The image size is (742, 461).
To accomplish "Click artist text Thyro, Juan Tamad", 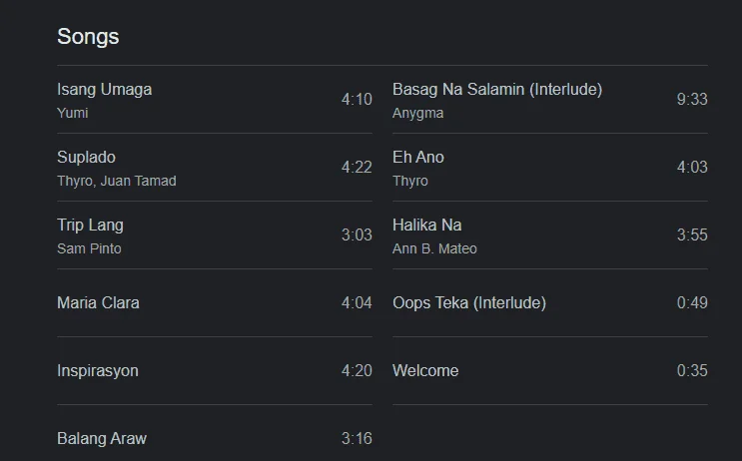I will coord(117,181).
